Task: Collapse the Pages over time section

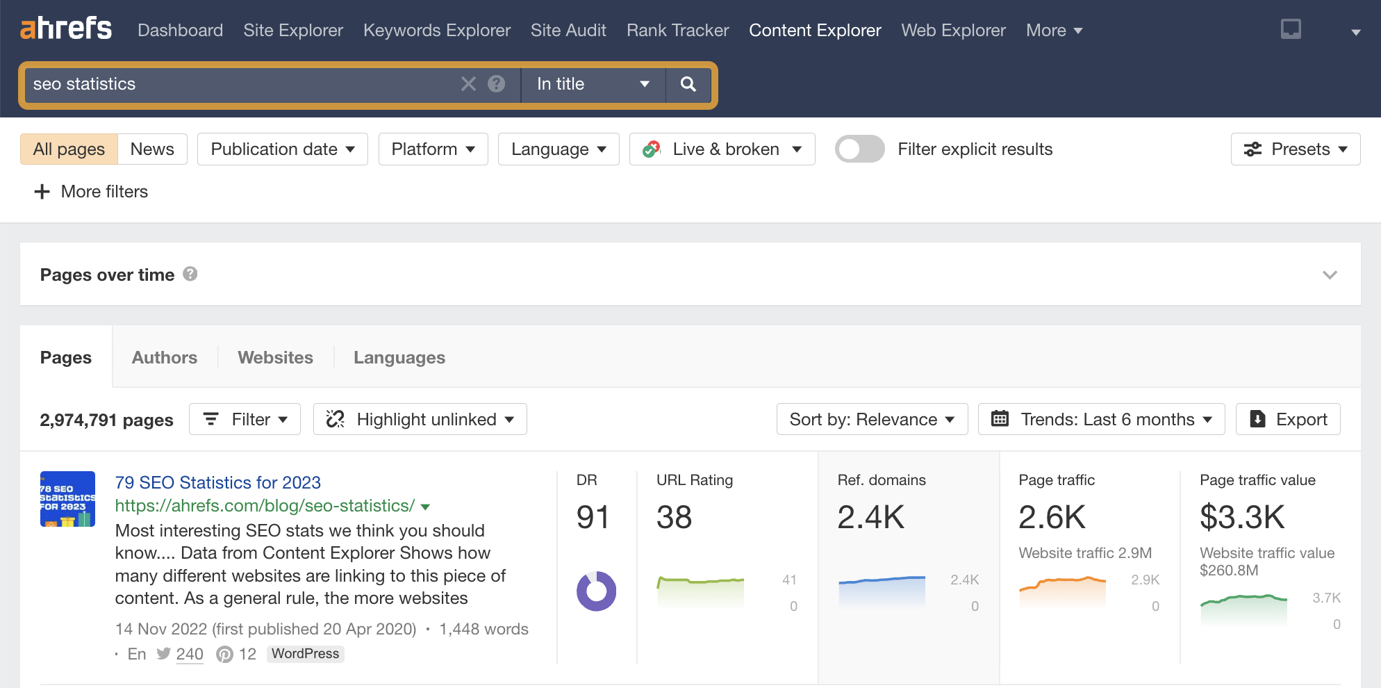Action: click(1330, 274)
